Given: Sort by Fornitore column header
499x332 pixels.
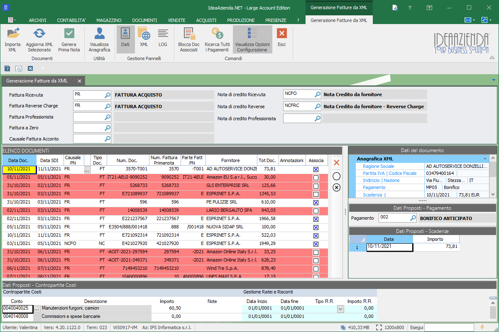Looking at the screenshot, I should click(230, 160).
